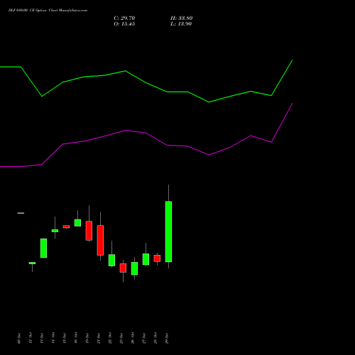Click the green candle for 22 Oct
This screenshot has height=355, width=355.
(x=111, y=260)
